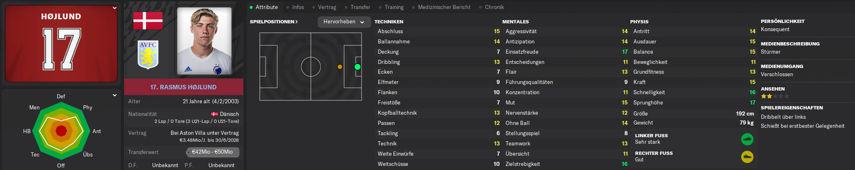This screenshot has width=855, height=170.
Task: Click the reputation star rating
Action: [775, 96]
